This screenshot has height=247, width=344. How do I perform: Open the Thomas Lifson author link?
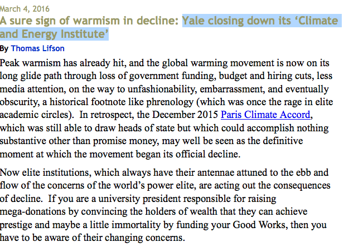coord(37,48)
